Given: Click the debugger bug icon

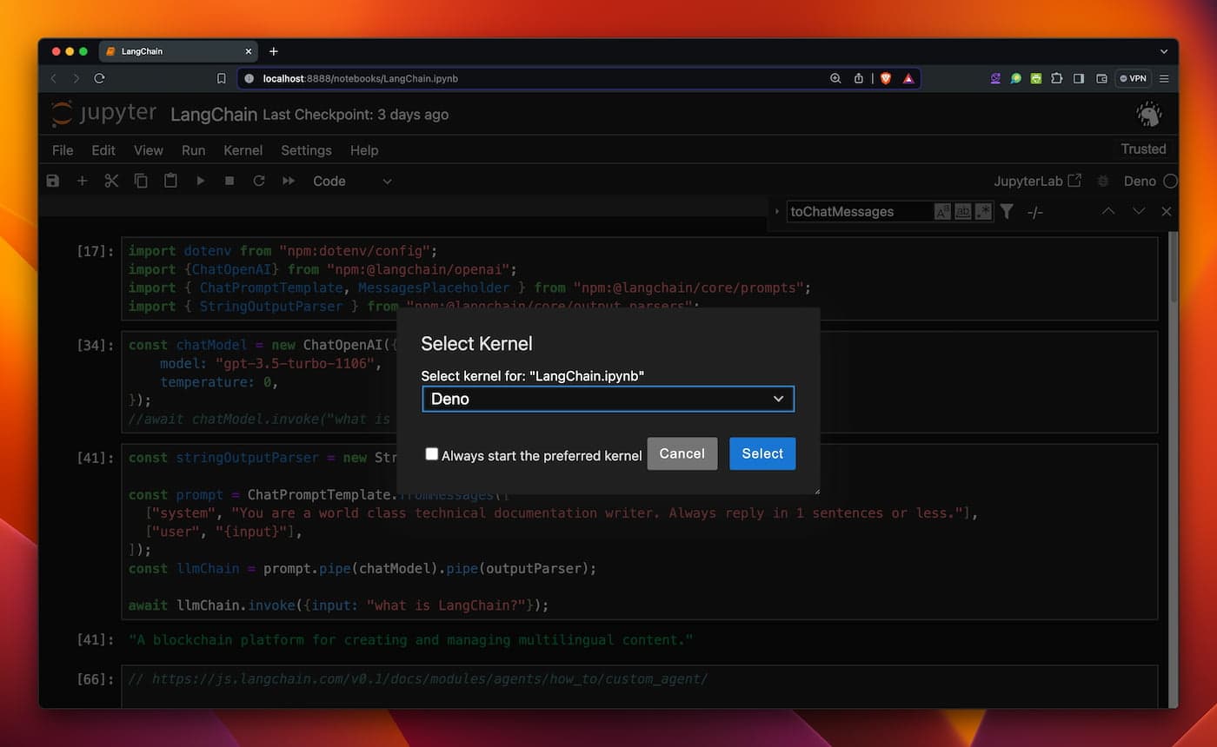Looking at the screenshot, I should click(1103, 181).
